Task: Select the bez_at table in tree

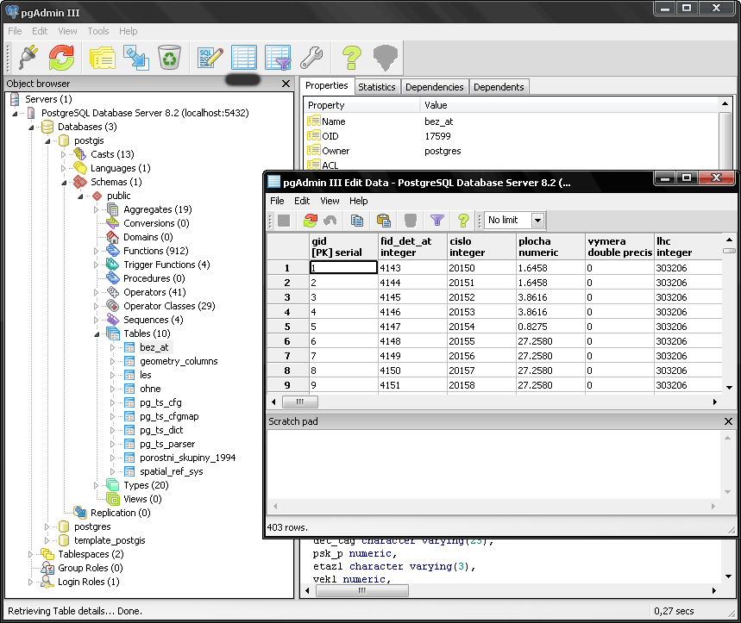Action: coord(154,347)
